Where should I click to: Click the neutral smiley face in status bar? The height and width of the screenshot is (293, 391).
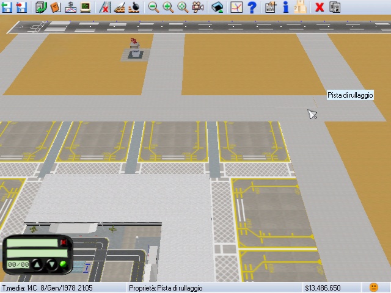coord(373,288)
